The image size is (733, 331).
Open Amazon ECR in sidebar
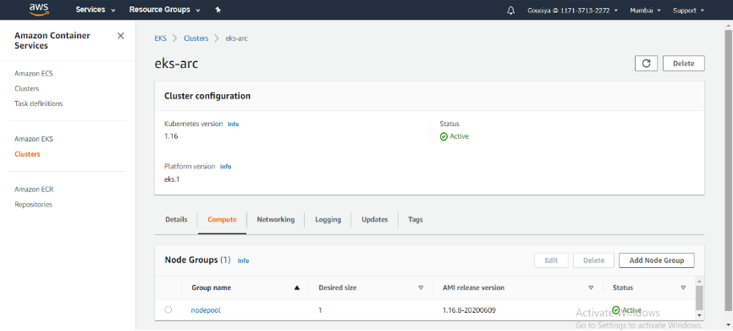coord(34,189)
